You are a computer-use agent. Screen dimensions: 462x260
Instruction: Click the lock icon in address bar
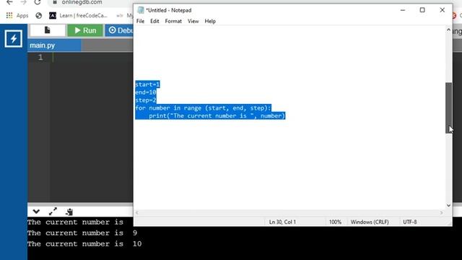pyautogui.click(x=55, y=2)
